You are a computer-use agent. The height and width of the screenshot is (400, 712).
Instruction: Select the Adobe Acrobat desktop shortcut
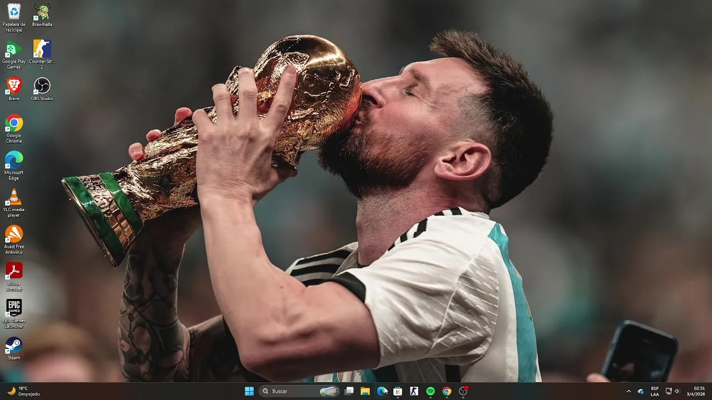[x=14, y=277]
